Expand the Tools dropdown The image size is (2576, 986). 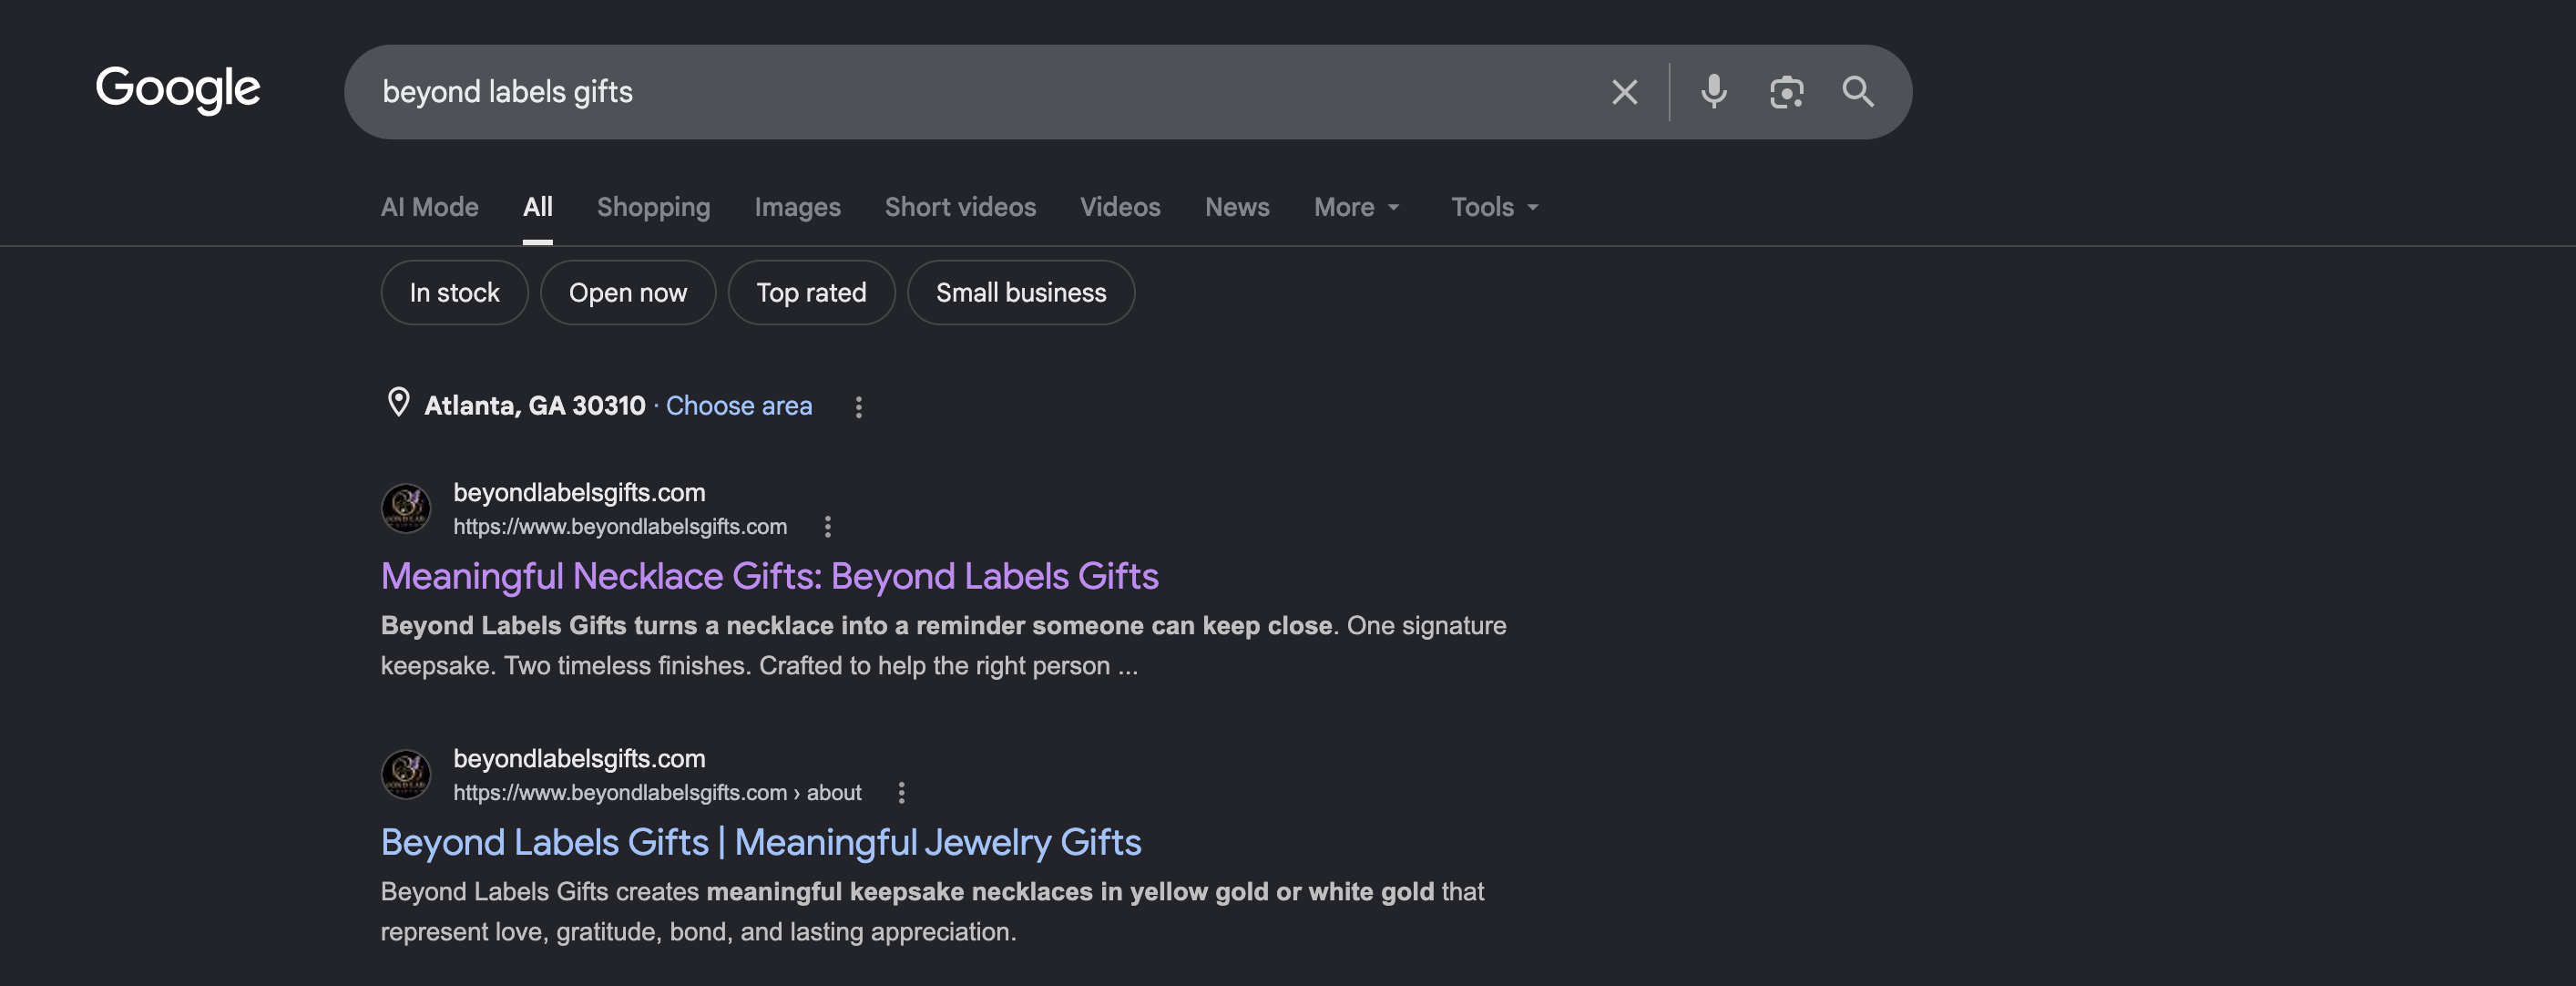pyautogui.click(x=1494, y=207)
